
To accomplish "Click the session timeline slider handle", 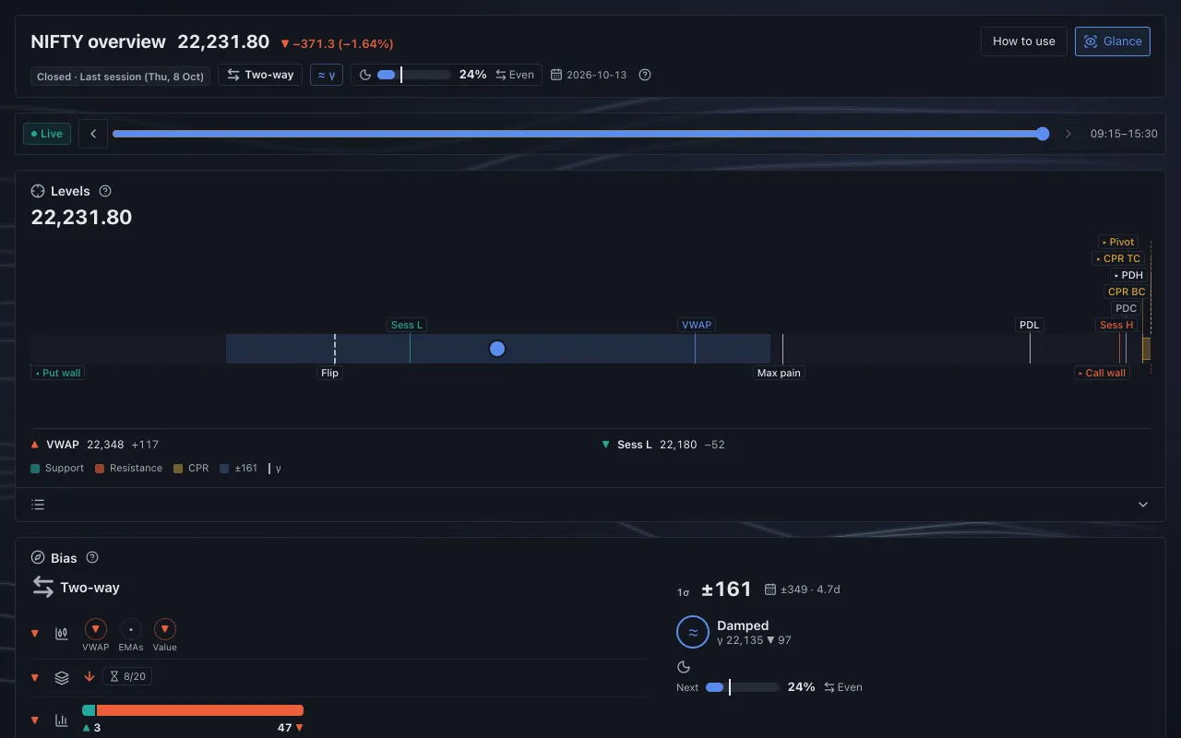I will tap(1043, 134).
